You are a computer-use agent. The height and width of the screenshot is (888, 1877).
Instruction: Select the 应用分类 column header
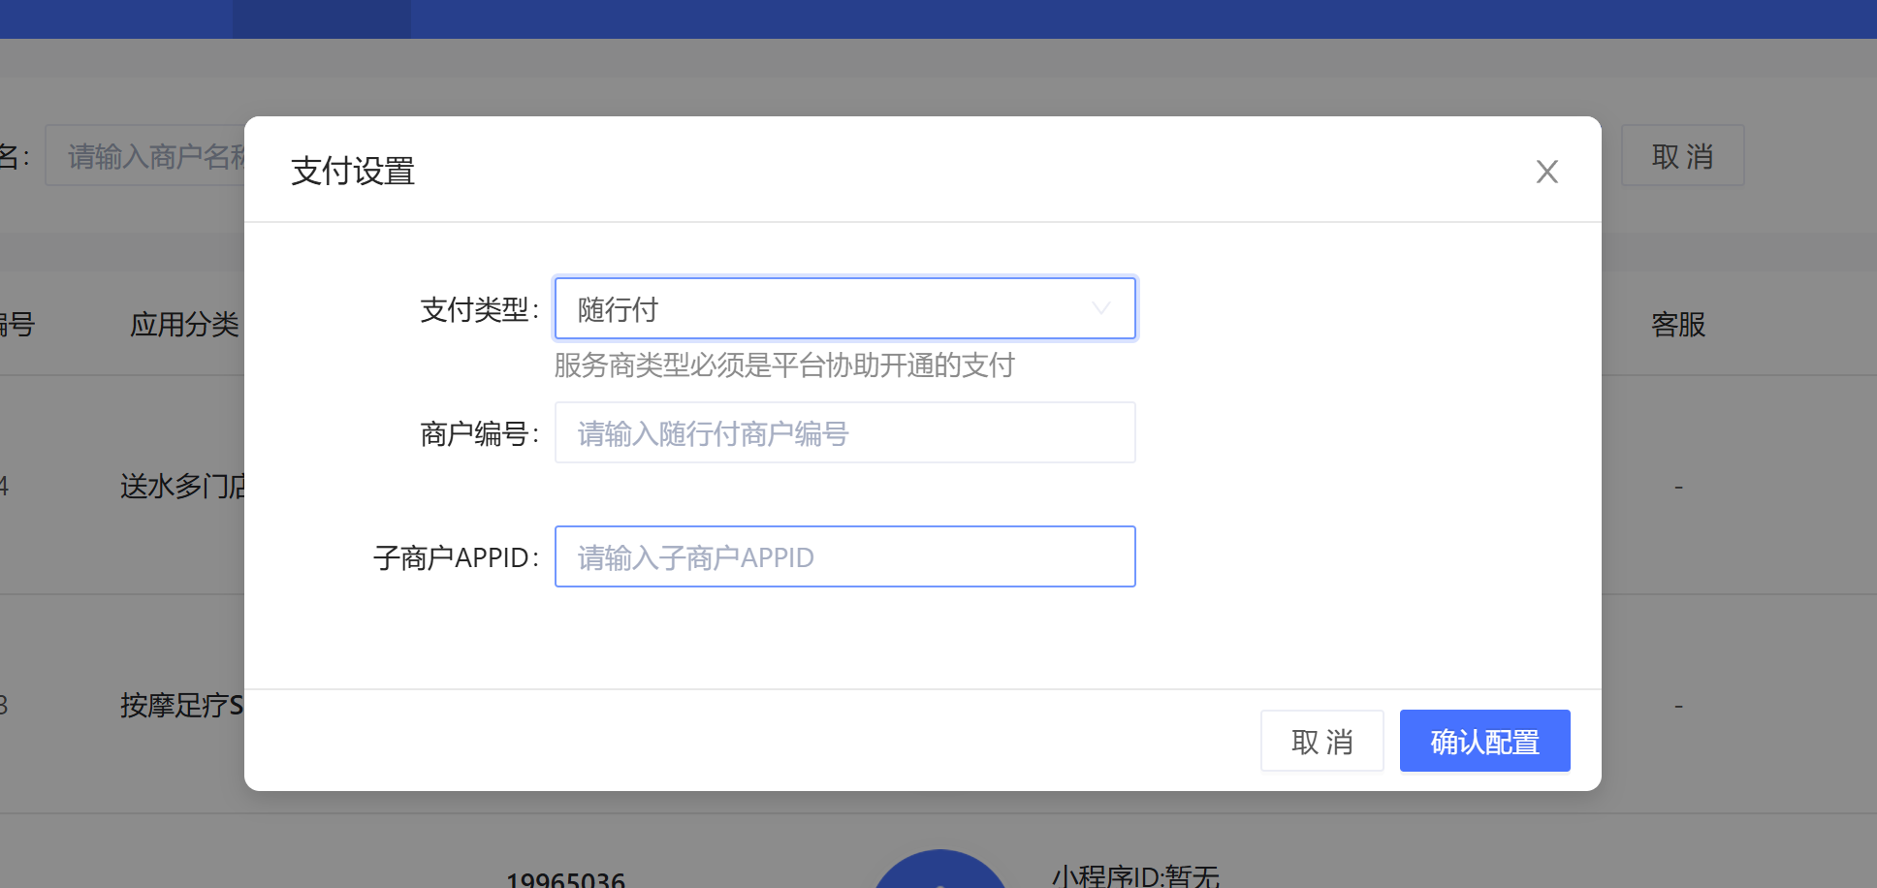point(184,325)
